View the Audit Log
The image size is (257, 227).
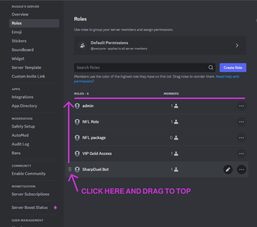(x=20, y=144)
